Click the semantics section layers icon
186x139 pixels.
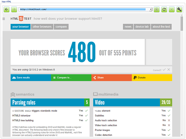tap(13, 94)
